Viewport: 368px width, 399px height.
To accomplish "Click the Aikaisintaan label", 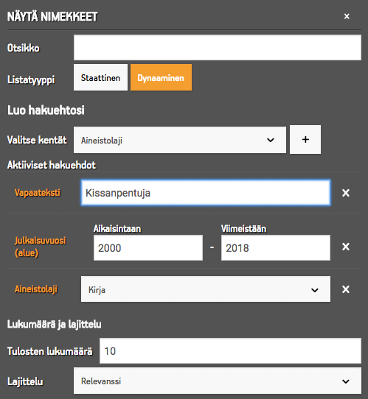I will [117, 229].
